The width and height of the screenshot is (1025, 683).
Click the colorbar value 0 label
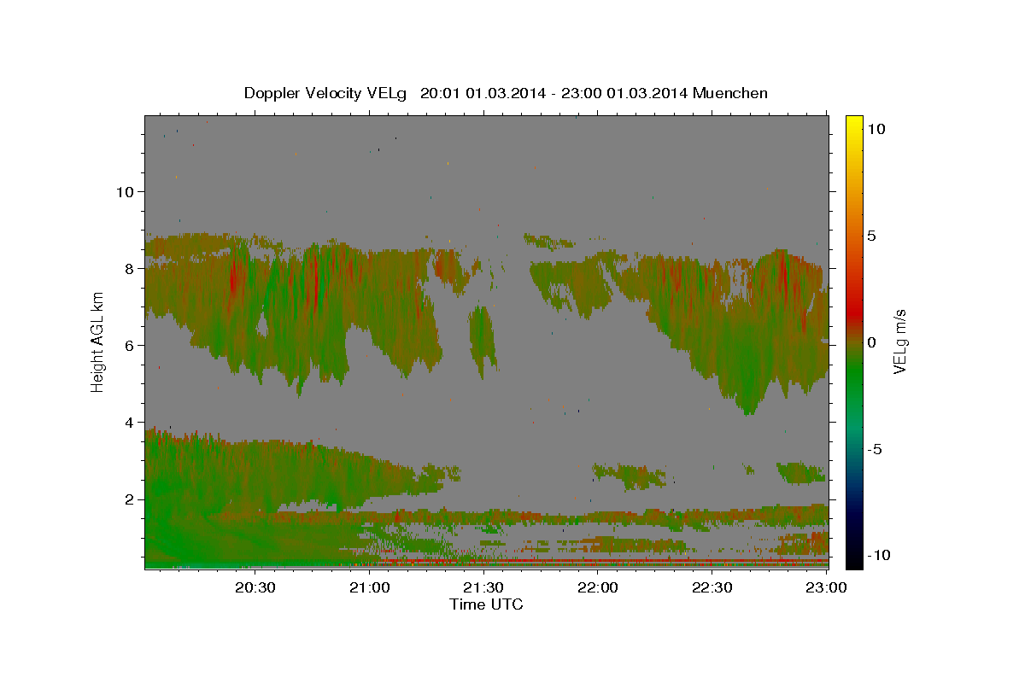pos(872,342)
